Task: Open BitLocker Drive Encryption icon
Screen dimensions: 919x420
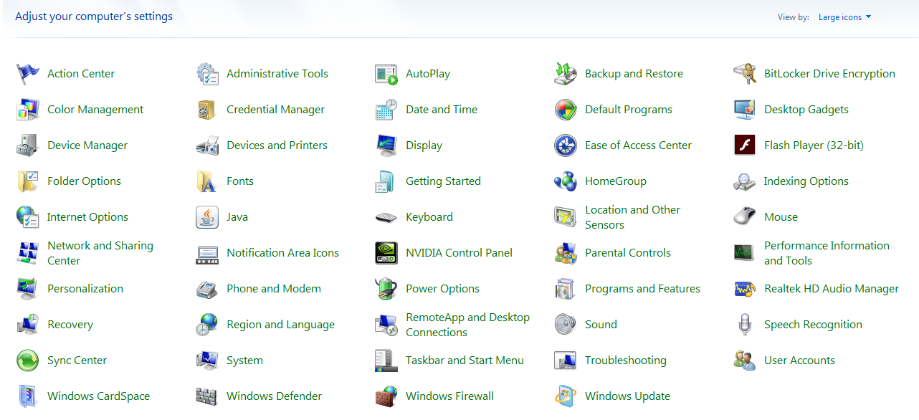Action: click(745, 74)
